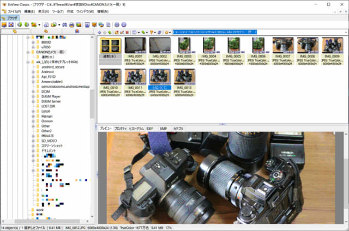Open the ツール(T) menu
The height and width of the screenshot is (231, 349).
coord(57,11)
